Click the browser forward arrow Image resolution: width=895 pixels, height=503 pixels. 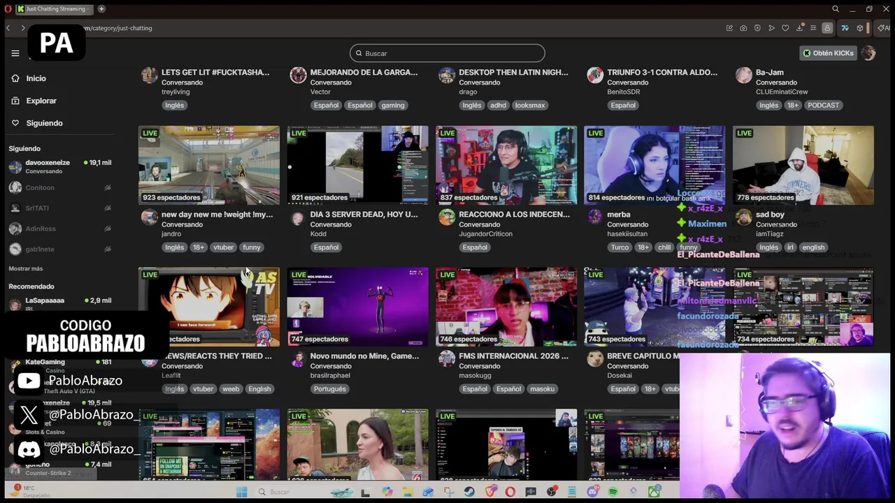click(x=22, y=28)
